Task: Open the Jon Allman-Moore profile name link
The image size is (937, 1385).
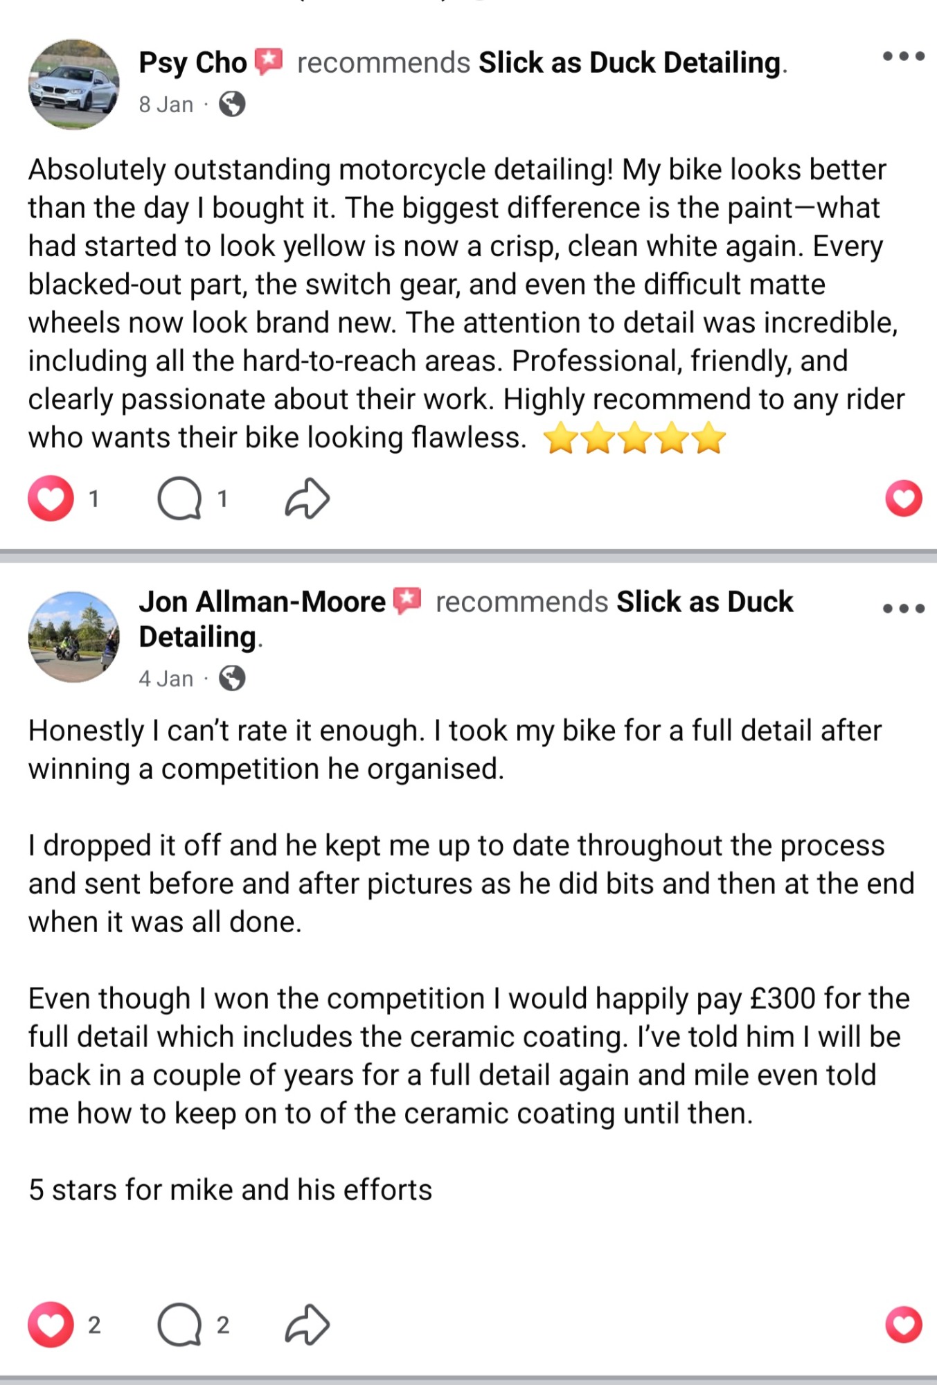Action: pos(262,602)
